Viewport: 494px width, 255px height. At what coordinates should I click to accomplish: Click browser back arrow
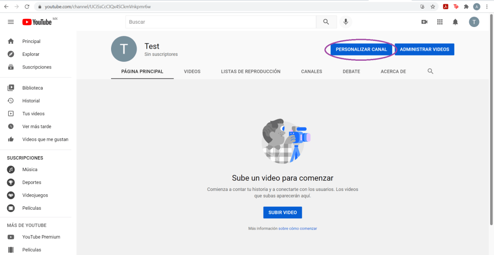click(x=6, y=6)
